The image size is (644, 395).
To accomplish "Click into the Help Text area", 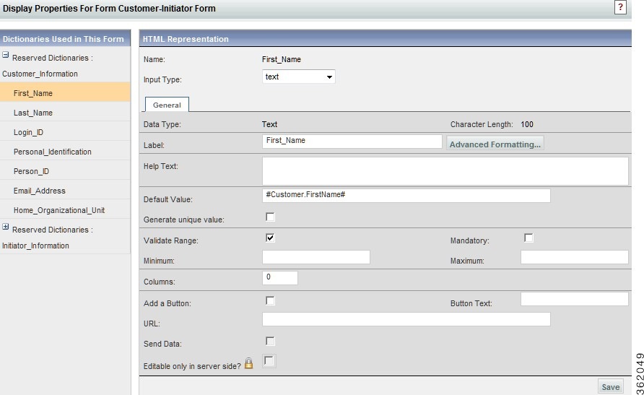I will (445, 171).
